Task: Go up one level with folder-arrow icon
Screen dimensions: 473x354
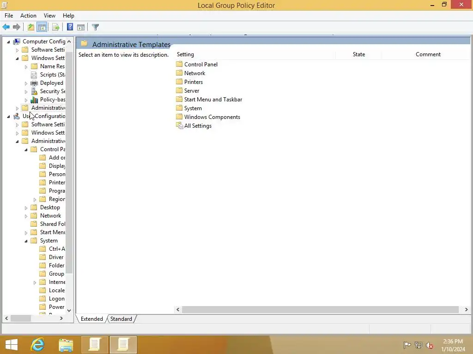Action: click(x=31, y=27)
